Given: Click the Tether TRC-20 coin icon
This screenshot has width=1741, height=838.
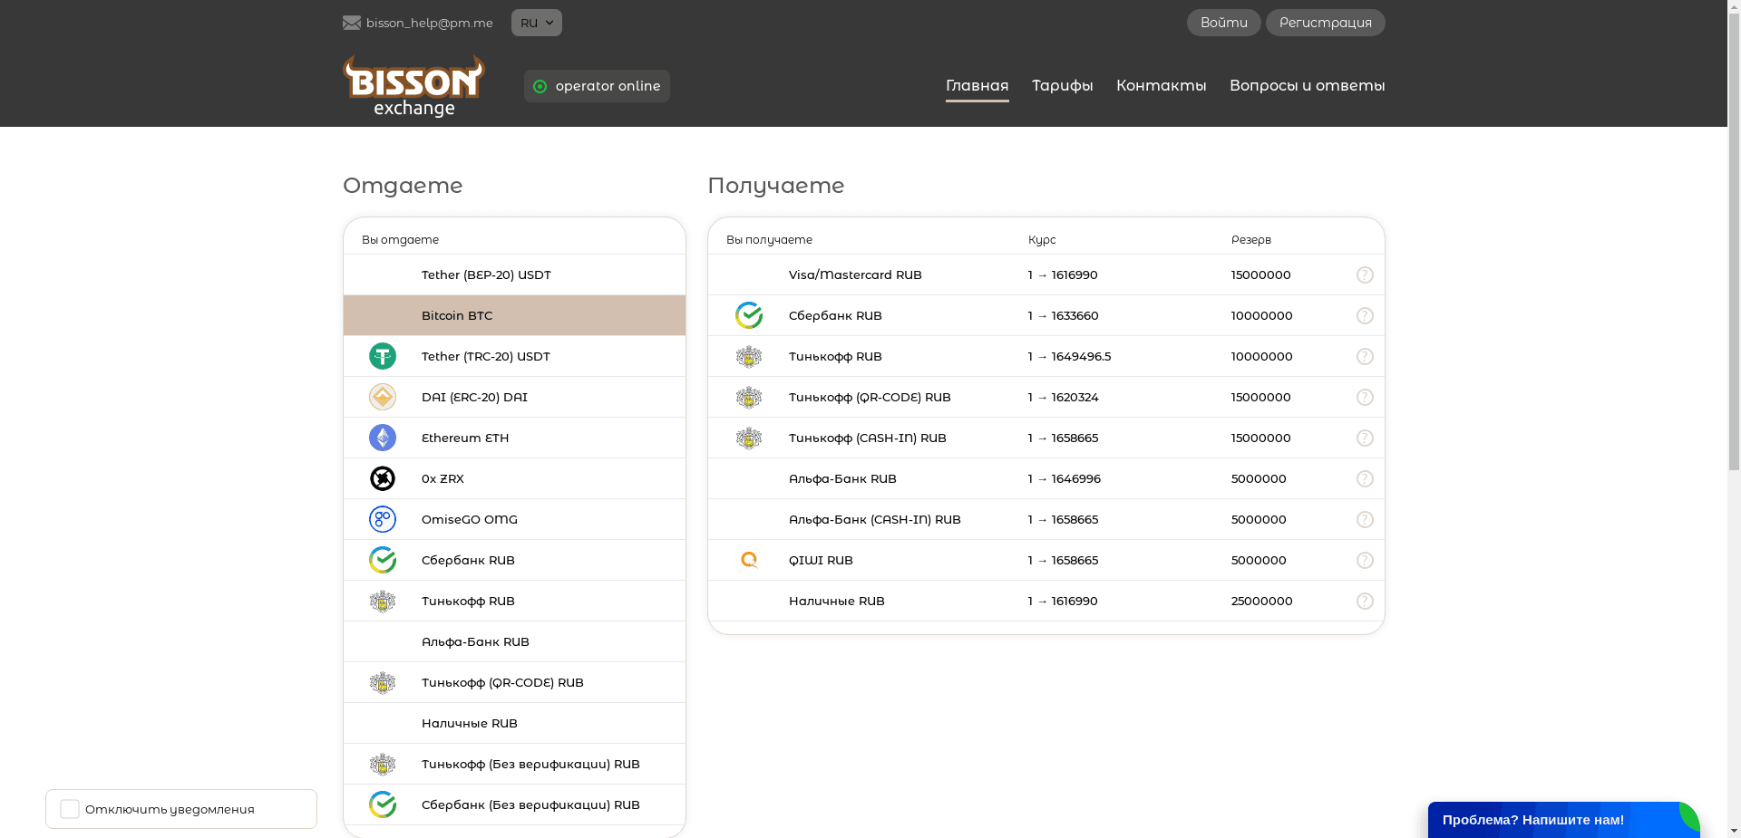Looking at the screenshot, I should coord(383,356).
